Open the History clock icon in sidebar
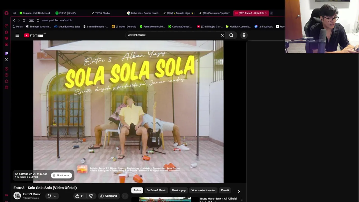The image size is (359, 202). [6, 75]
